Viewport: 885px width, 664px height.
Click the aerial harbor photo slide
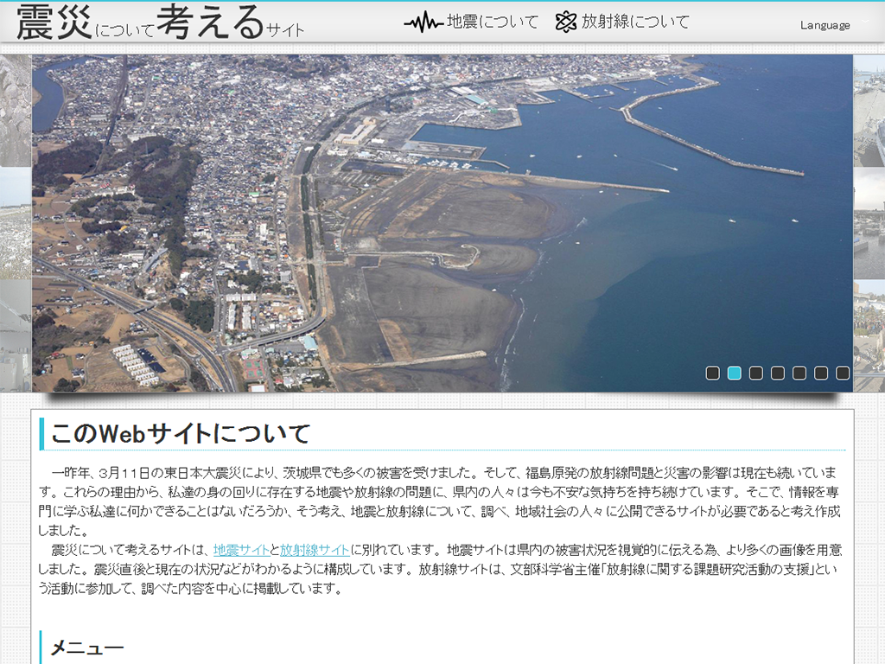(x=442, y=223)
